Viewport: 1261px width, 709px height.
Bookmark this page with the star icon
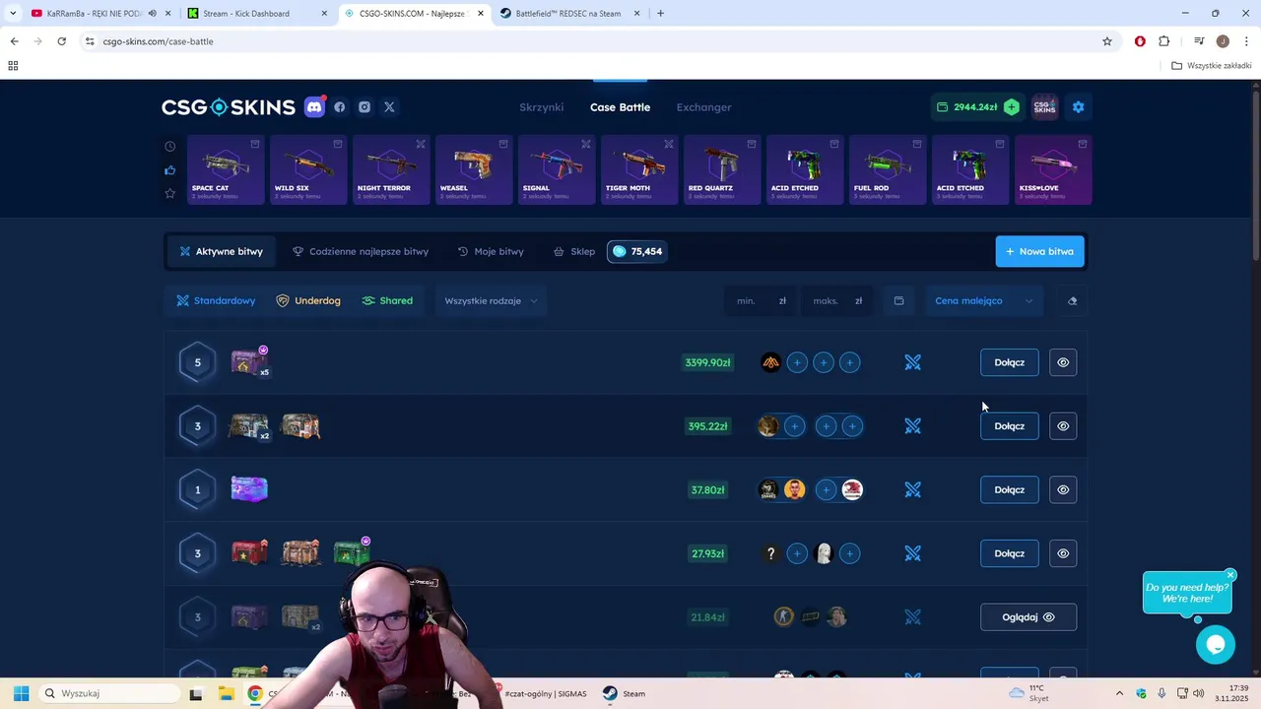click(x=1107, y=41)
